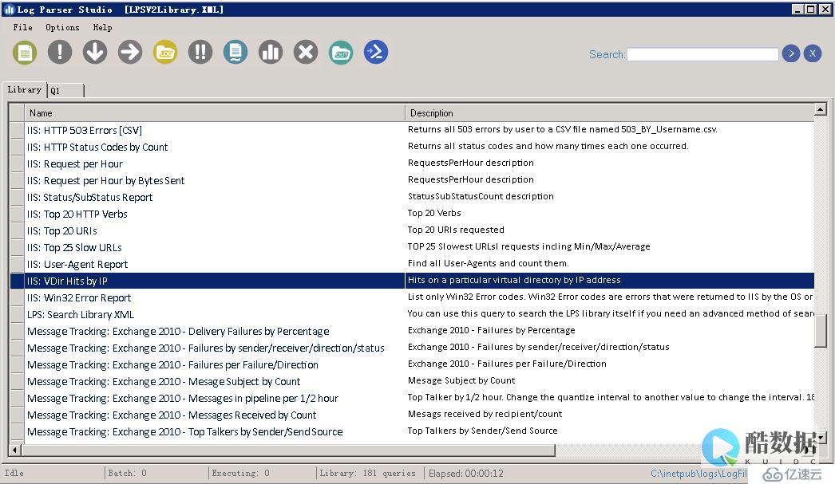The height and width of the screenshot is (484, 835).
Task: Click the horizontal scrollbar thumb
Action: (x=288, y=450)
